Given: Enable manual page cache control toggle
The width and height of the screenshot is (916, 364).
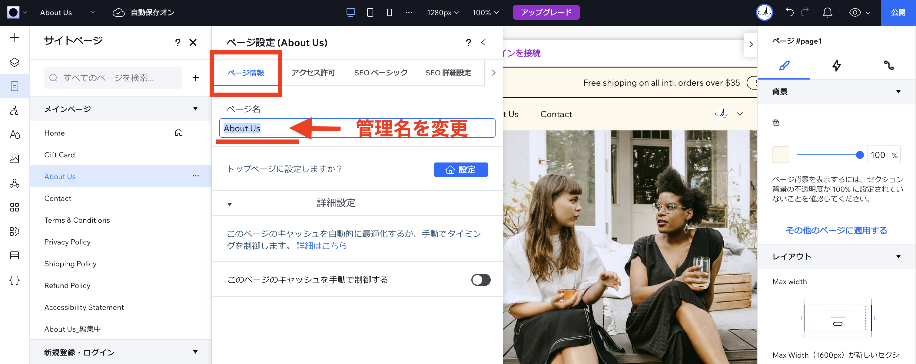Looking at the screenshot, I should 481,280.
